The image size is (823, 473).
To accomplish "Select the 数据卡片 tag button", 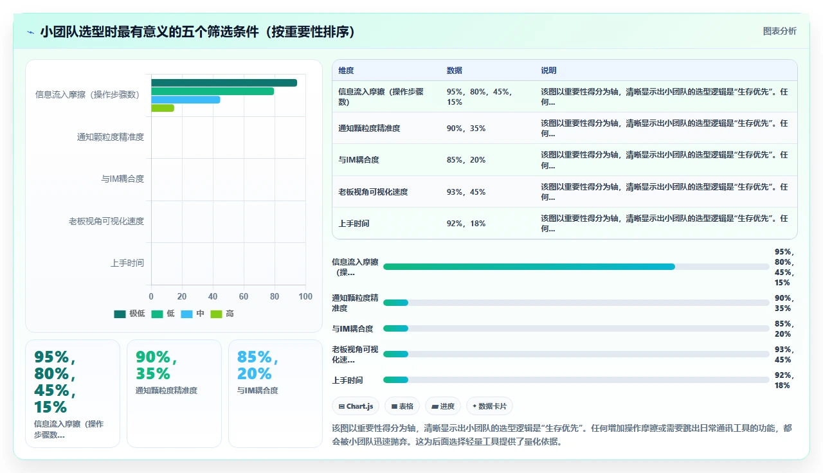I will click(x=489, y=406).
